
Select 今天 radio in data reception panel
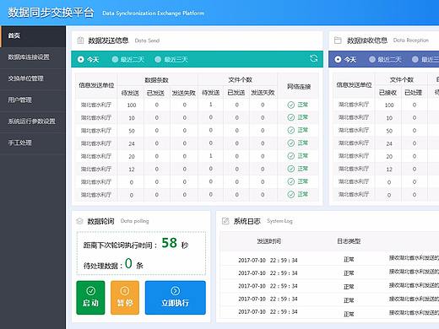(338, 59)
